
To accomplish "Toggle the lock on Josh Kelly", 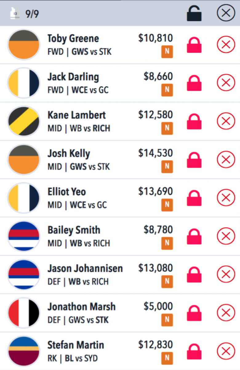I will [194, 160].
